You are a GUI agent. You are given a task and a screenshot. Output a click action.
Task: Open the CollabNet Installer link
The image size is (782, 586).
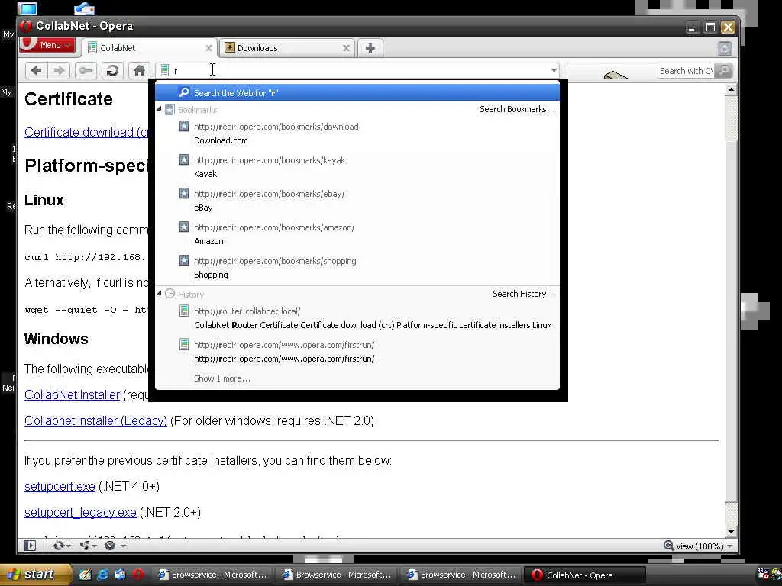coord(73,394)
